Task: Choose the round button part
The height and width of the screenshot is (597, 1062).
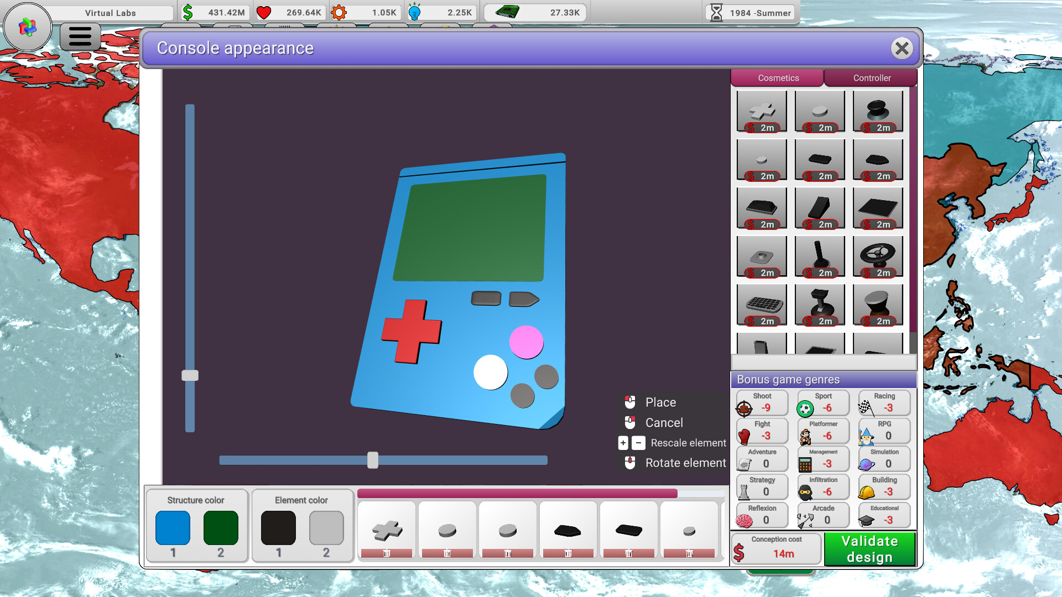Action: pyautogui.click(x=820, y=111)
